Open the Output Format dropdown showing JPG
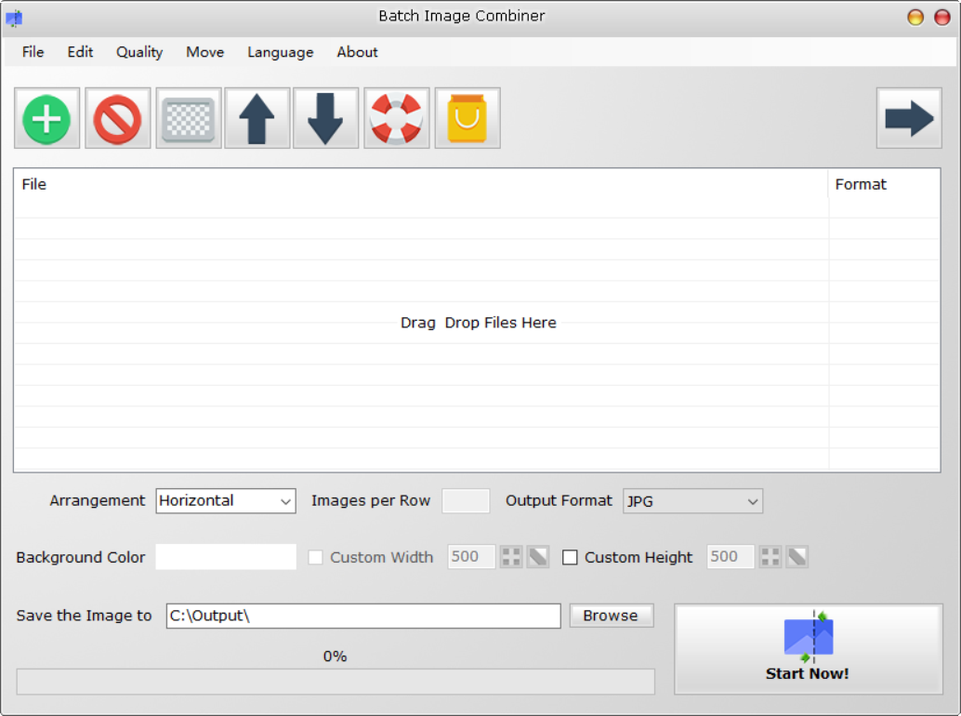Image resolution: width=961 pixels, height=716 pixels. (692, 501)
